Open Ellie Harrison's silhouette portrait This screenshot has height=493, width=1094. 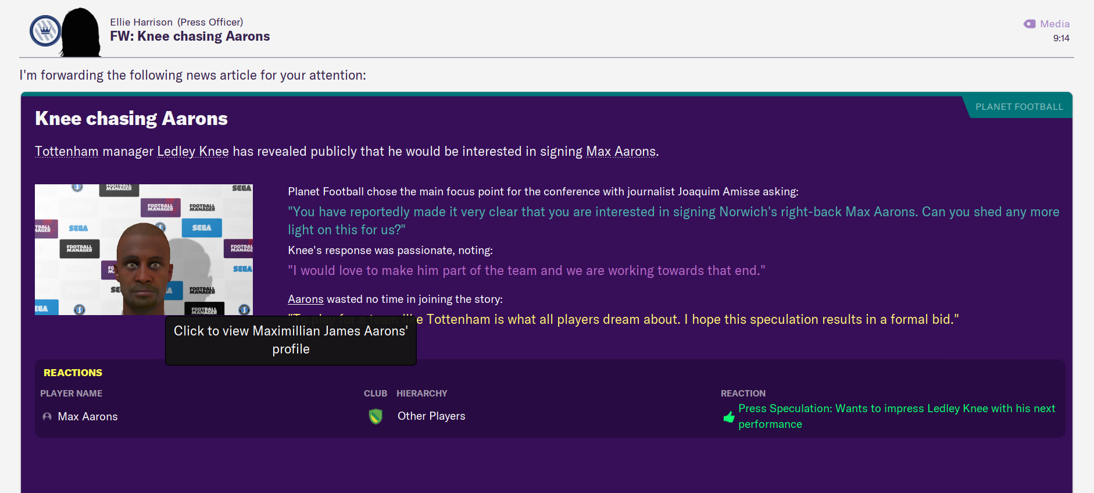click(81, 33)
